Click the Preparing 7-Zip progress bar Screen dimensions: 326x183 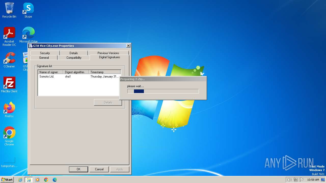click(163, 91)
